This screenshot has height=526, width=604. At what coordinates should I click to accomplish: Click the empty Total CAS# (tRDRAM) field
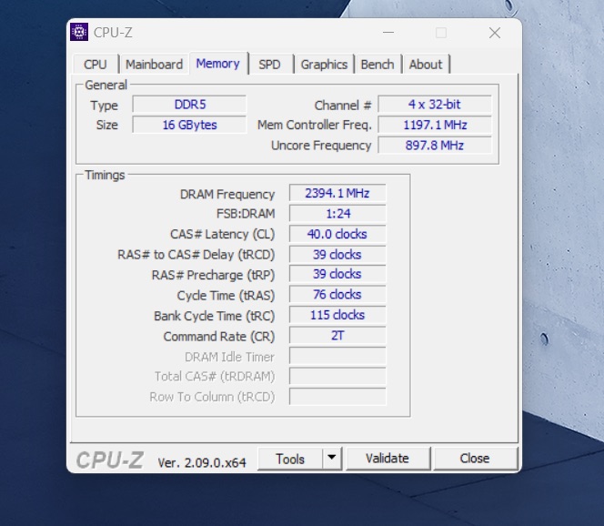tap(337, 376)
